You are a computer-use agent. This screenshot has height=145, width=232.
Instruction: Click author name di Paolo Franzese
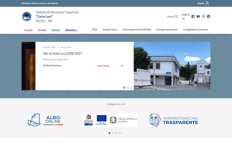[x=52, y=65]
